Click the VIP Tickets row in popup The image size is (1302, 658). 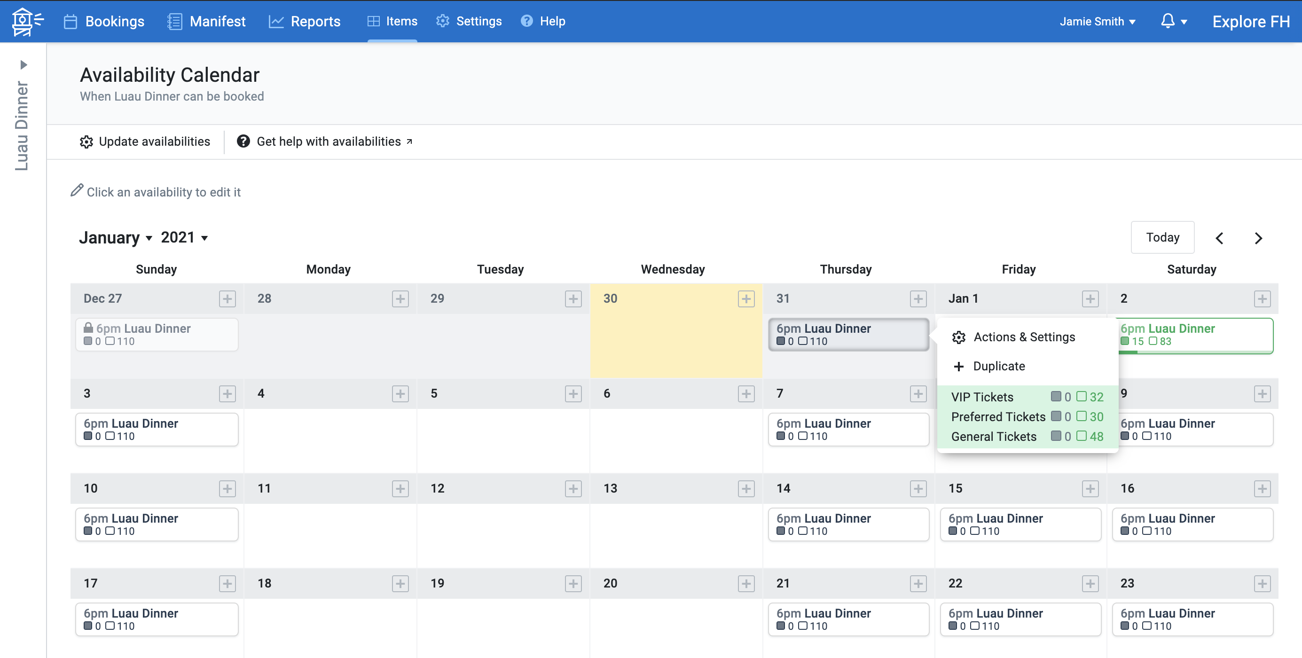[x=1027, y=397]
